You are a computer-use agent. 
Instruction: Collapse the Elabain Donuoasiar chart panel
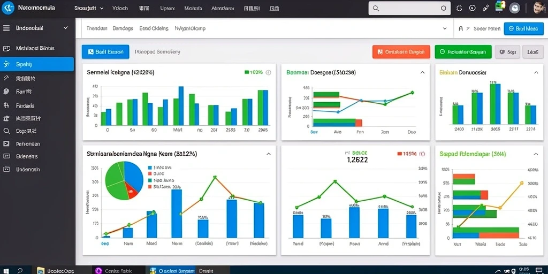tap(536, 72)
